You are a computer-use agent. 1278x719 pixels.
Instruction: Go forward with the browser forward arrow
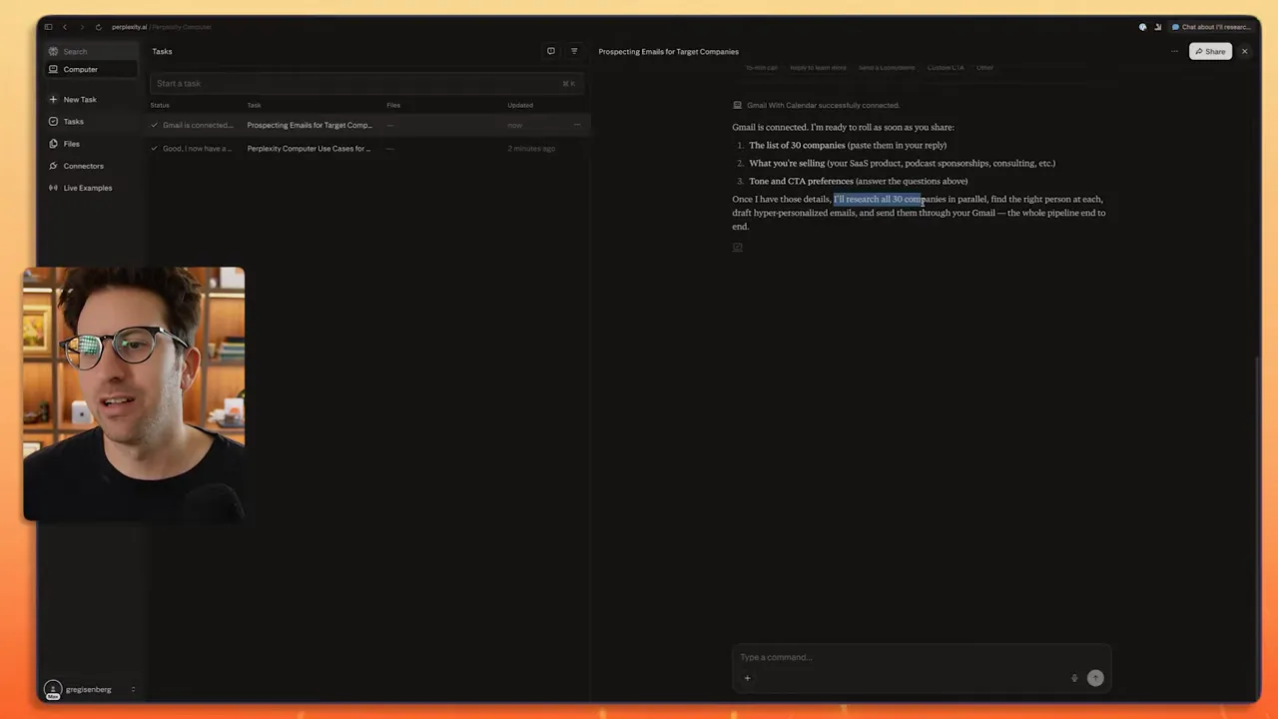click(x=82, y=27)
